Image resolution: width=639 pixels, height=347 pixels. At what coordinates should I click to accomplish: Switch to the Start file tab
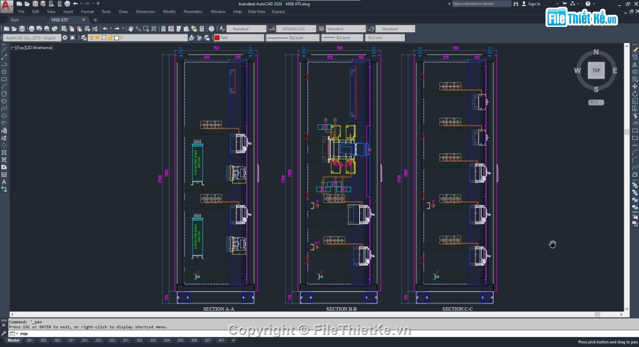click(15, 20)
